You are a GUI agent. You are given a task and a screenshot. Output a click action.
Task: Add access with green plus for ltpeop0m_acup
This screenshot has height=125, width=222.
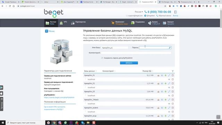pos(165,116)
